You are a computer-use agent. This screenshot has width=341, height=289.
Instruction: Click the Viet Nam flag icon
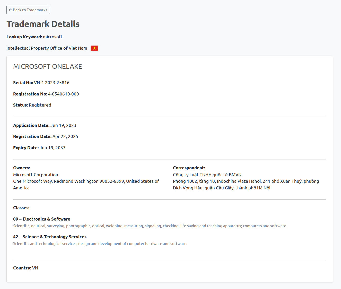[x=94, y=48]
